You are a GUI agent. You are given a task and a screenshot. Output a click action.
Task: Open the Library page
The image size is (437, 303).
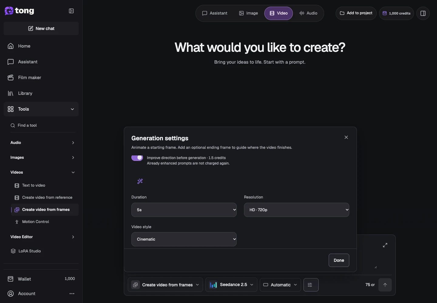41,93
